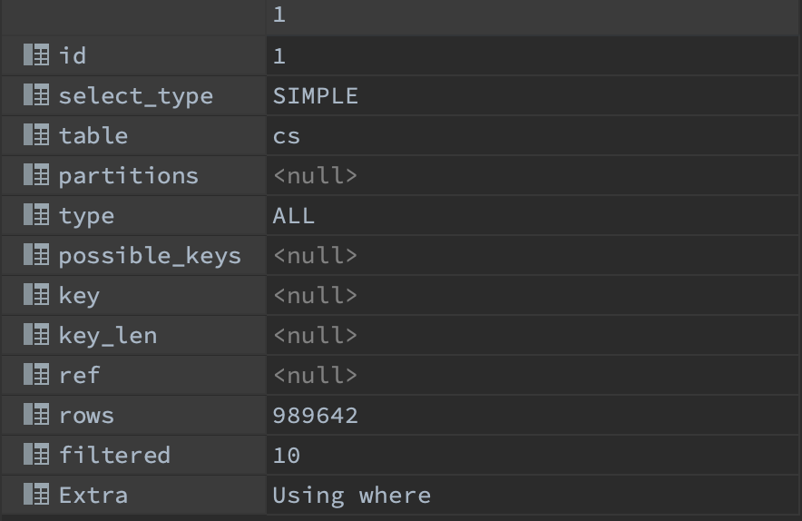This screenshot has height=521, width=802.
Task: Click the icon beside possible_keys
Action: pyautogui.click(x=36, y=255)
